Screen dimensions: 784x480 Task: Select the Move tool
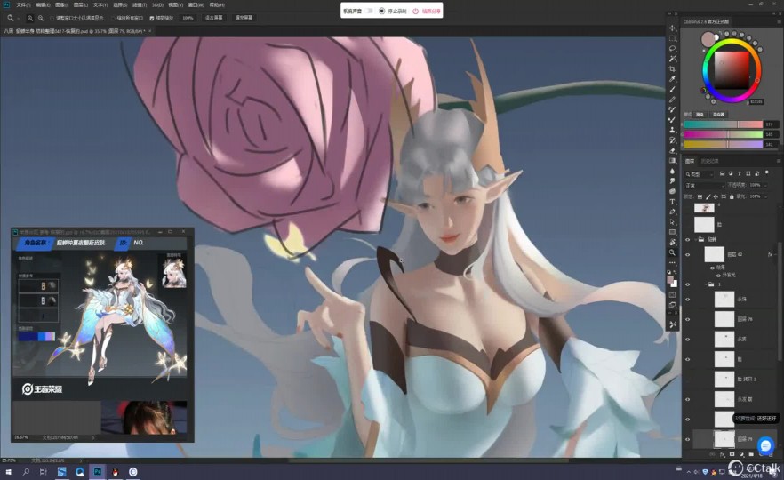click(x=673, y=28)
